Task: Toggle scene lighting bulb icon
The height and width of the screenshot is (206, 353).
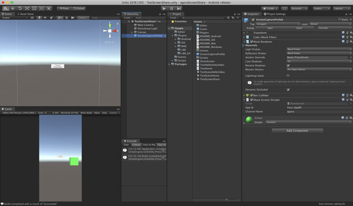Action: (x=39, y=18)
